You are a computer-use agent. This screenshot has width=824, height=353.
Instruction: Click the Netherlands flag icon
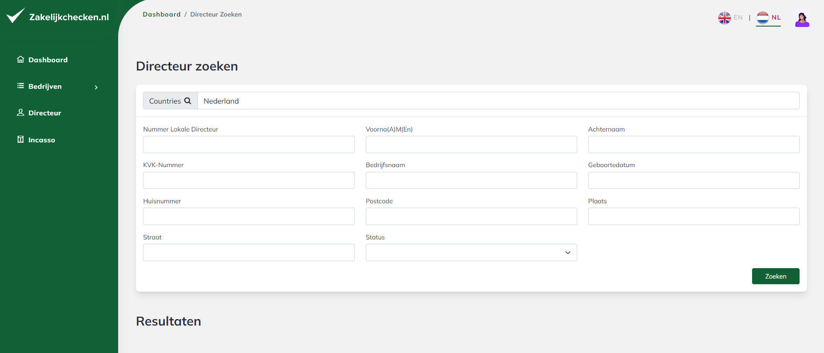pos(763,18)
